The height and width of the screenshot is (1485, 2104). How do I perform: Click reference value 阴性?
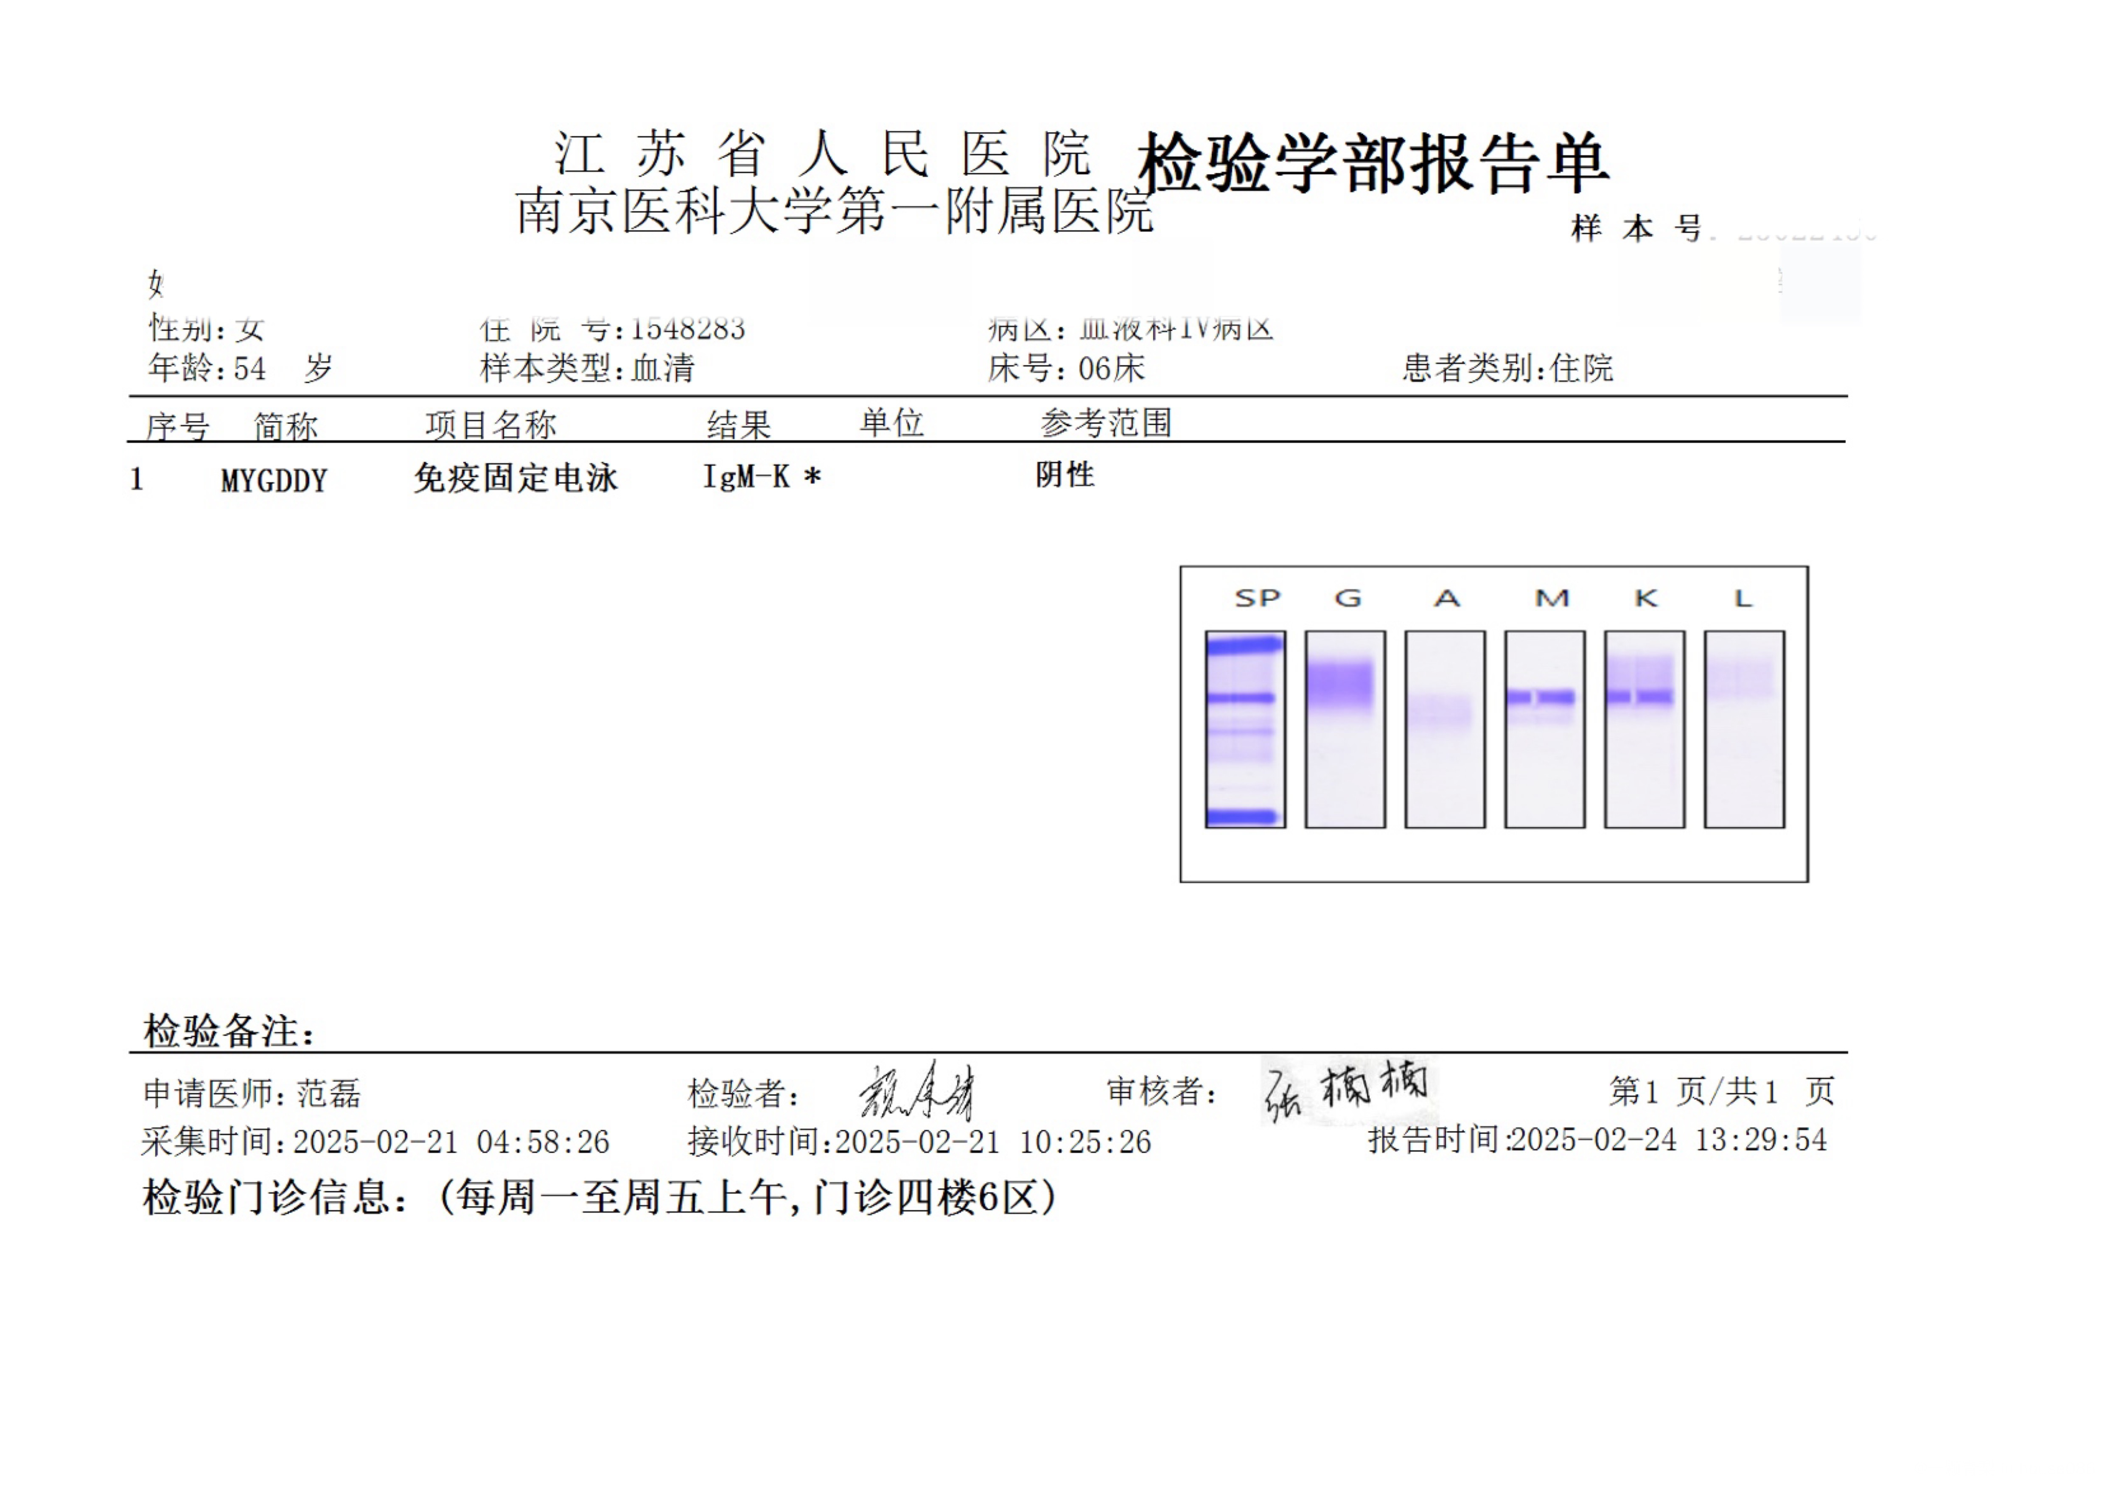point(1065,475)
